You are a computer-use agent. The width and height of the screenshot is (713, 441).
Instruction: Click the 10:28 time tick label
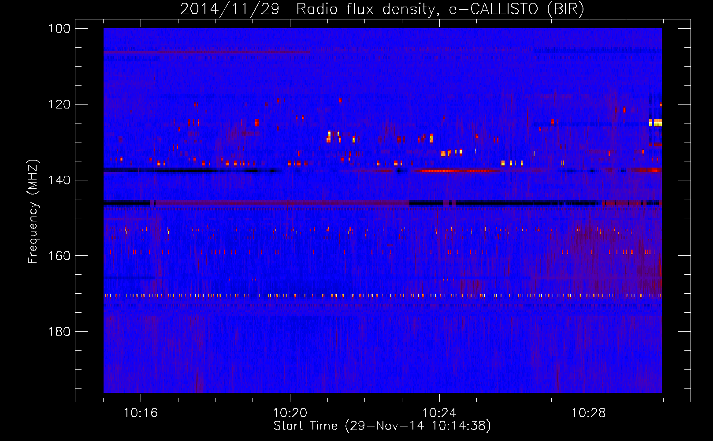click(589, 413)
